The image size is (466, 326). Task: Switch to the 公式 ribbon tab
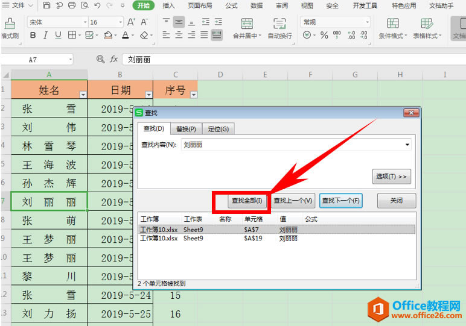[x=231, y=5]
